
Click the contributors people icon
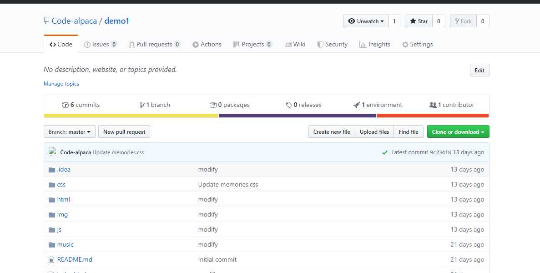tap(433, 105)
